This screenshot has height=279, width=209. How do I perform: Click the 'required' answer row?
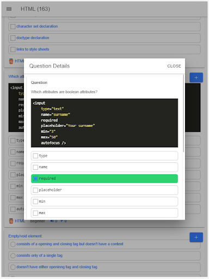coord(104,179)
